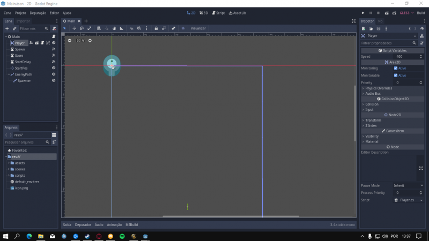The image size is (429, 241).
Task: Switch to the Importar tab
Action: 23,21
